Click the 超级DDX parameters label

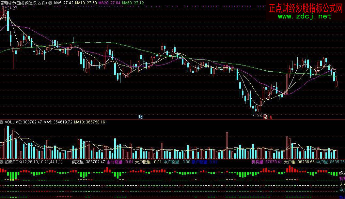click(x=34, y=162)
